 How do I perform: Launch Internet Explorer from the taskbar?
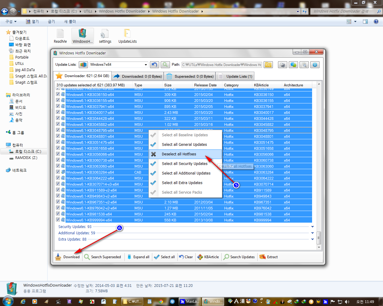[23, 302]
